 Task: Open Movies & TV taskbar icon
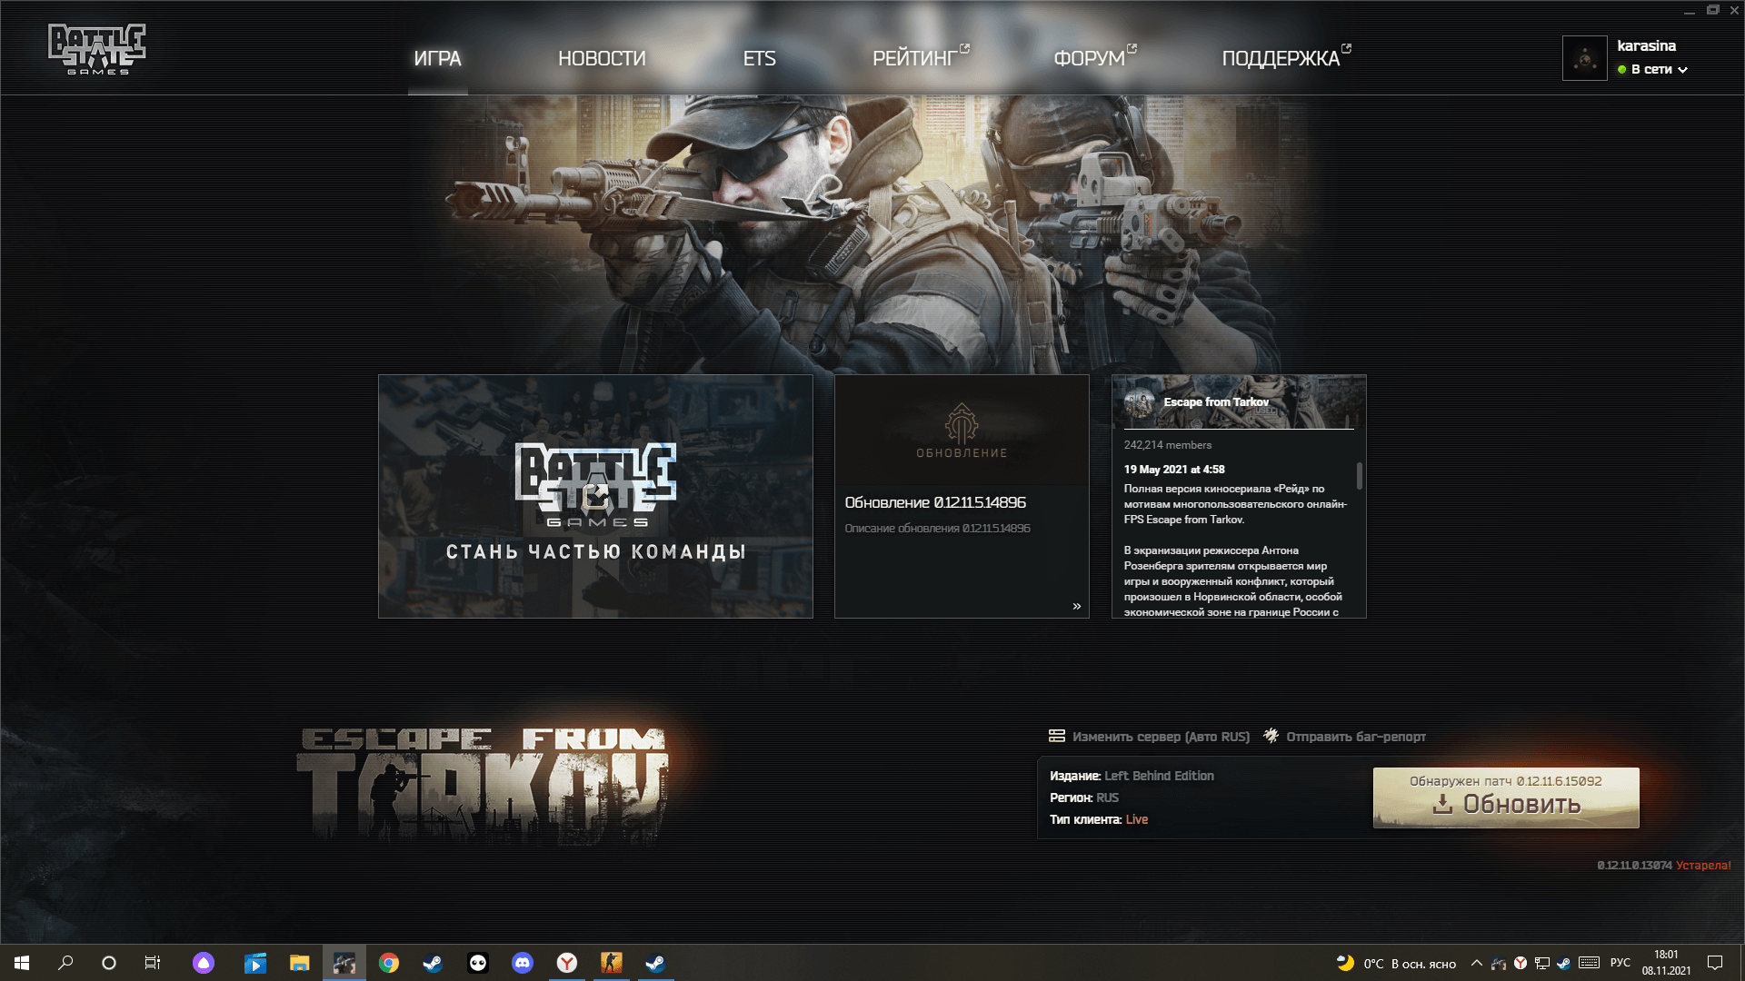pos(255,963)
